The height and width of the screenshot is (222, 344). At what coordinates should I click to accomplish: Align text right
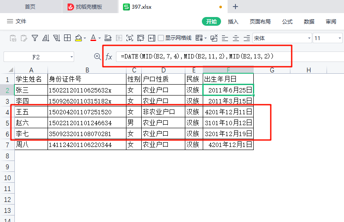(247, 38)
